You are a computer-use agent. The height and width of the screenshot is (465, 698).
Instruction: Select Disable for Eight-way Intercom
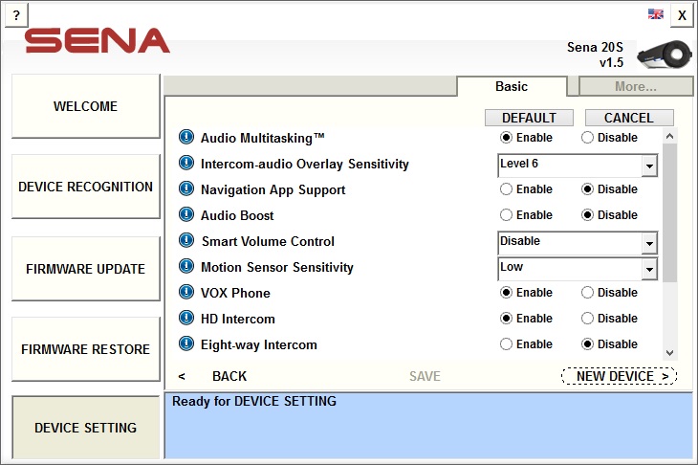coord(609,344)
